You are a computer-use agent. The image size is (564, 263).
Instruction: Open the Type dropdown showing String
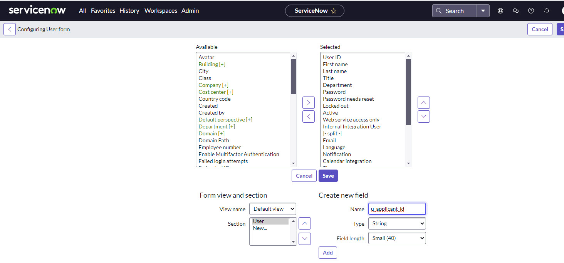[397, 223]
